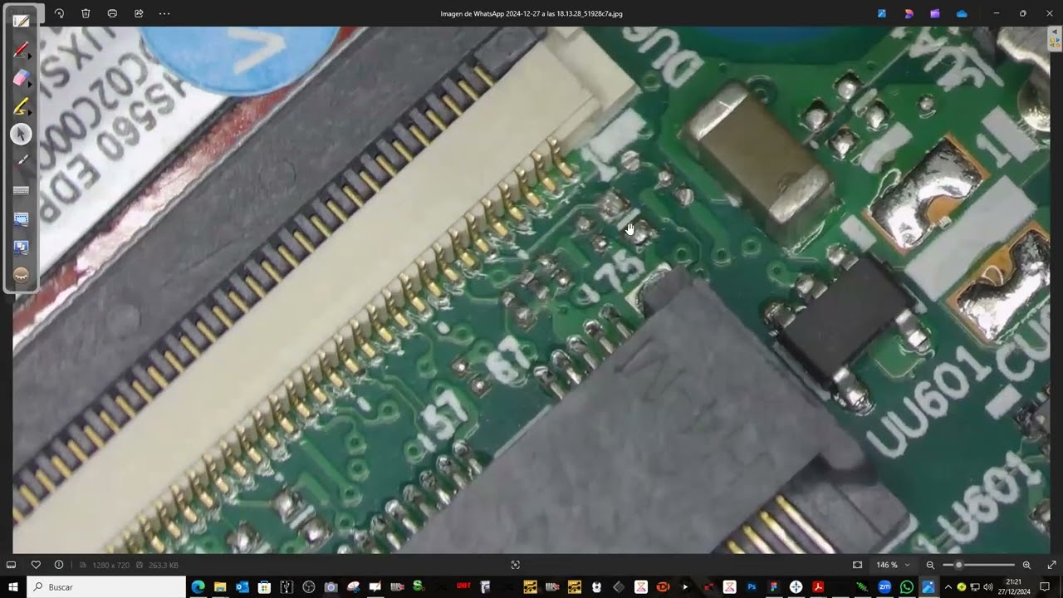Activate the cursor pointer mode button
The width and height of the screenshot is (1063, 598).
pos(21,134)
